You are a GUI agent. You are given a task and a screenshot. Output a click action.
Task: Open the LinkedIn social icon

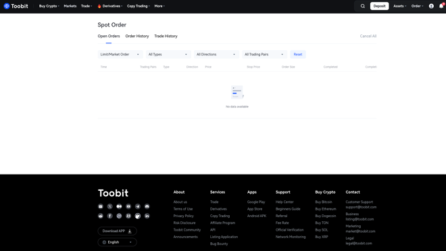147,216
